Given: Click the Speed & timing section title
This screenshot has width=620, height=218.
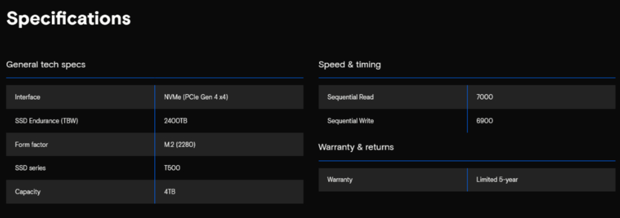Looking at the screenshot, I should click(349, 64).
